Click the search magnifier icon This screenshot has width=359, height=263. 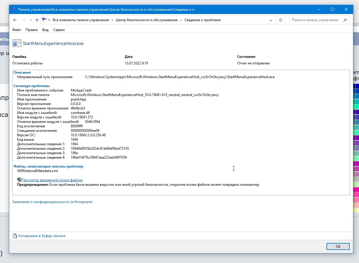[x=345, y=20]
